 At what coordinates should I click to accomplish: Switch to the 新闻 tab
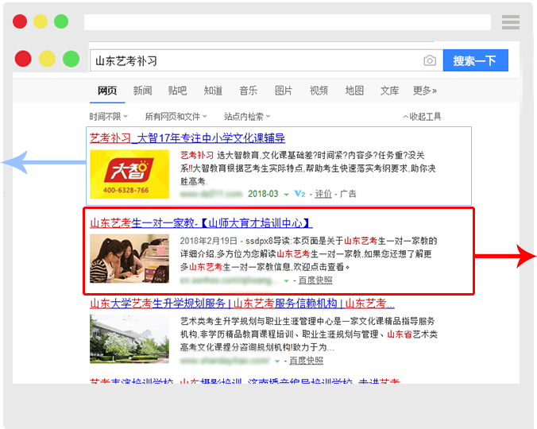coord(142,91)
